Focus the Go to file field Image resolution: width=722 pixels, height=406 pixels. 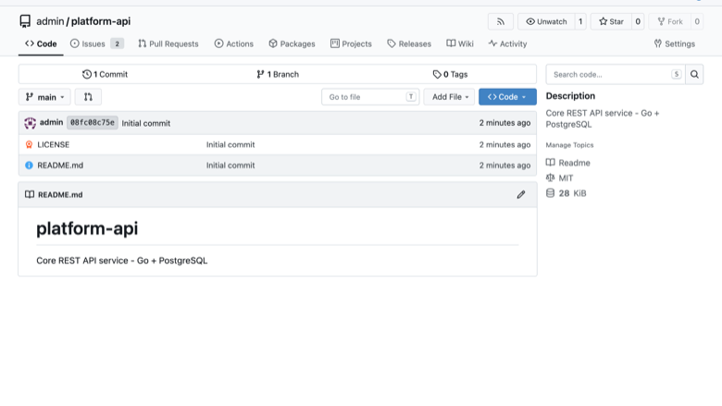(370, 97)
